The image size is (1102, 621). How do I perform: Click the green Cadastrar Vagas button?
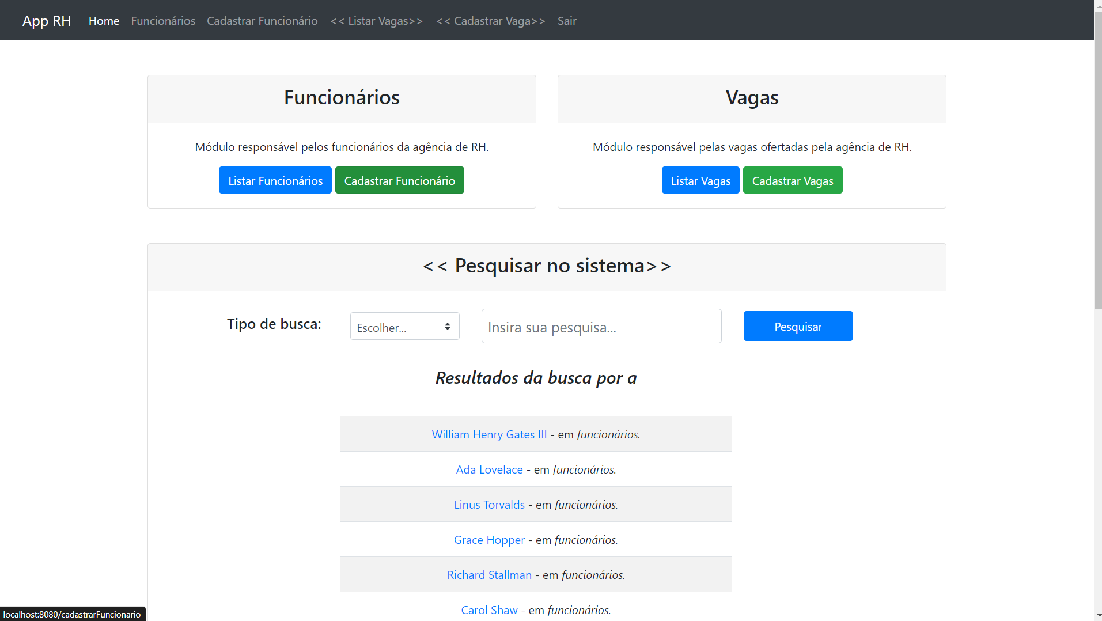[792, 180]
